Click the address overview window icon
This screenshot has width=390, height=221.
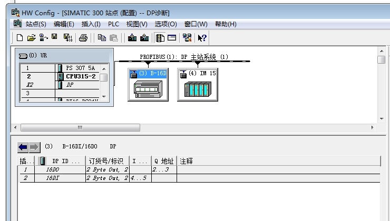172,37
